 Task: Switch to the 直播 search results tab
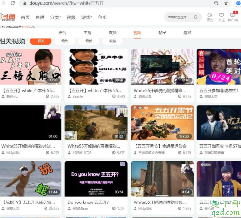pos(112,33)
